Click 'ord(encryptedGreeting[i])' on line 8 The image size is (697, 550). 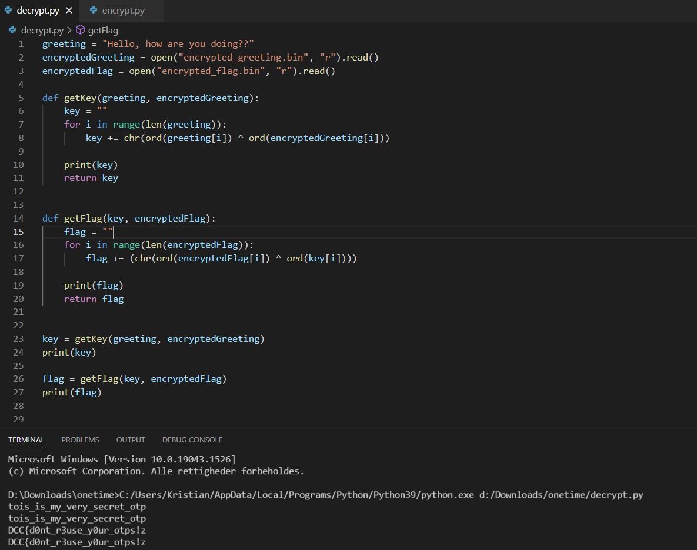[316, 138]
